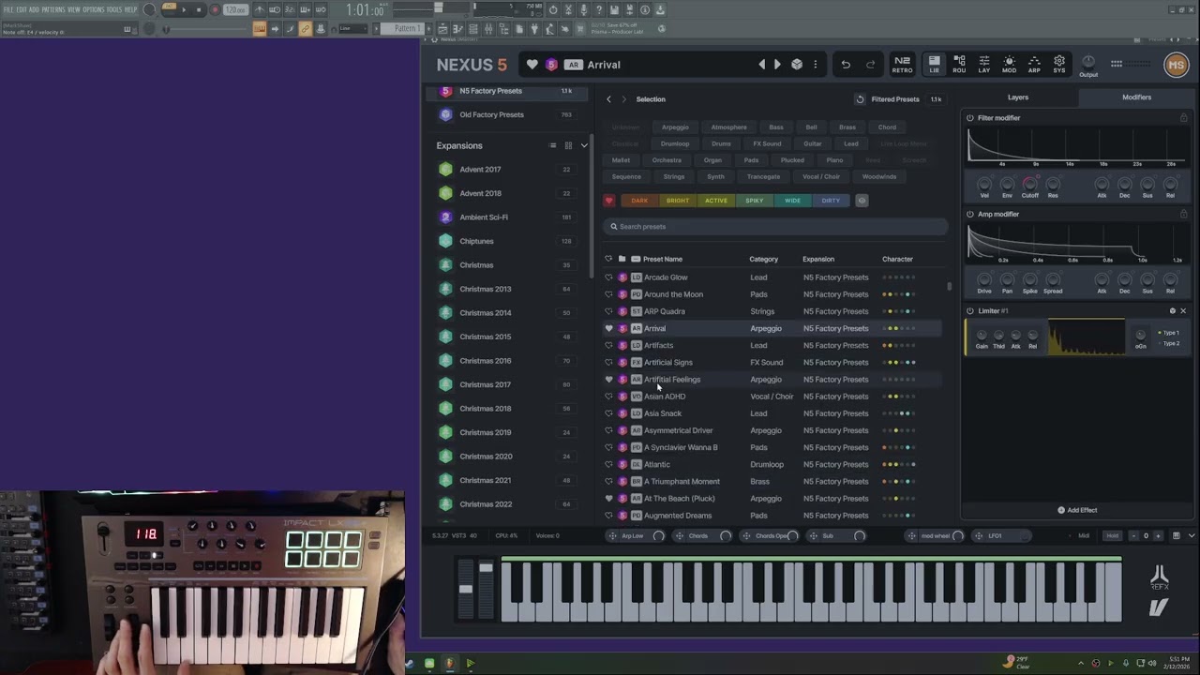Toggle the Amp modifier power button
Screen dimensions: 1200x675
click(970, 215)
